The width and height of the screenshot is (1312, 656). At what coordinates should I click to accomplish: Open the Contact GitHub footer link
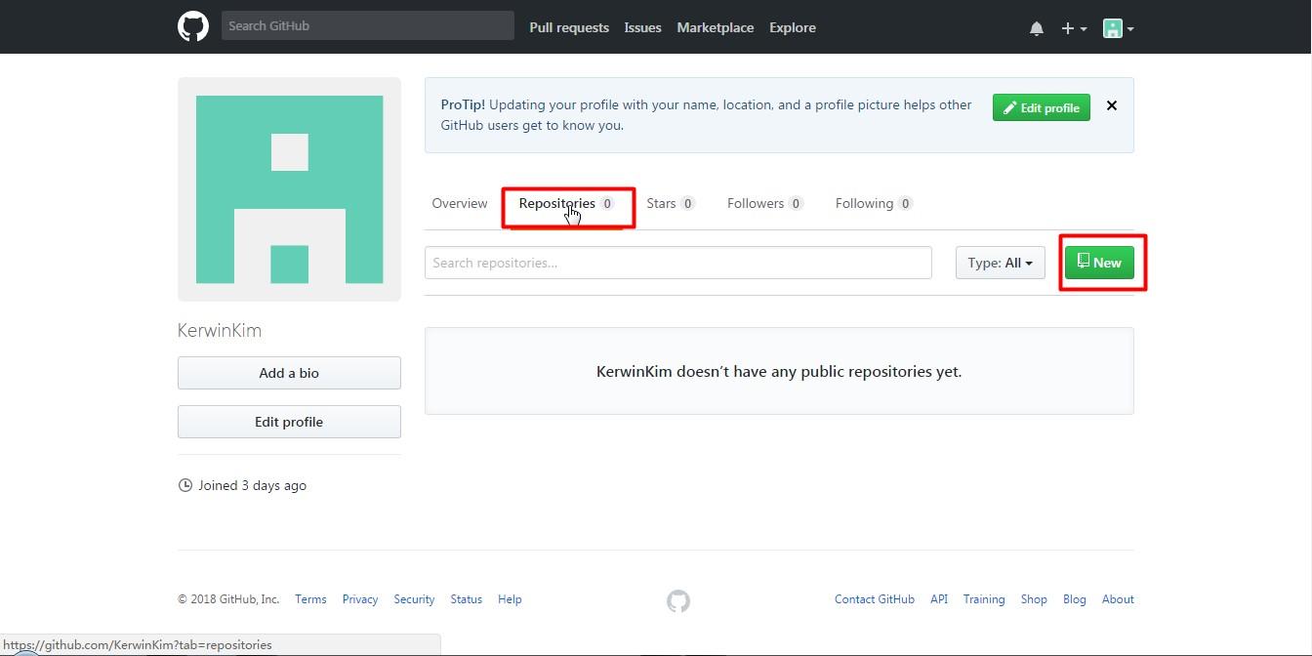pyautogui.click(x=875, y=599)
